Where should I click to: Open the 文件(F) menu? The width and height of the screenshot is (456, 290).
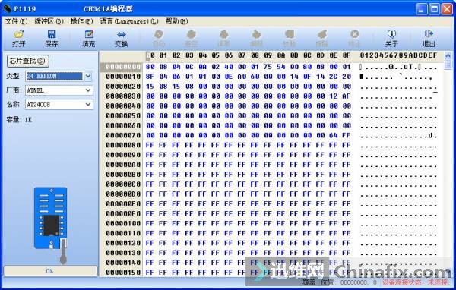pos(16,21)
